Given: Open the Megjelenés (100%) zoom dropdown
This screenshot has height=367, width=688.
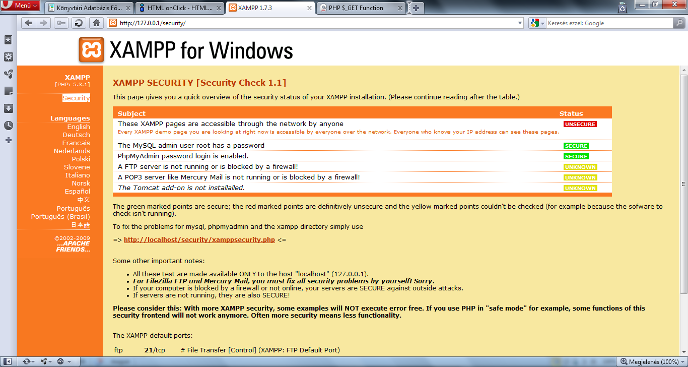Looking at the screenshot, I should pyautogui.click(x=653, y=361).
